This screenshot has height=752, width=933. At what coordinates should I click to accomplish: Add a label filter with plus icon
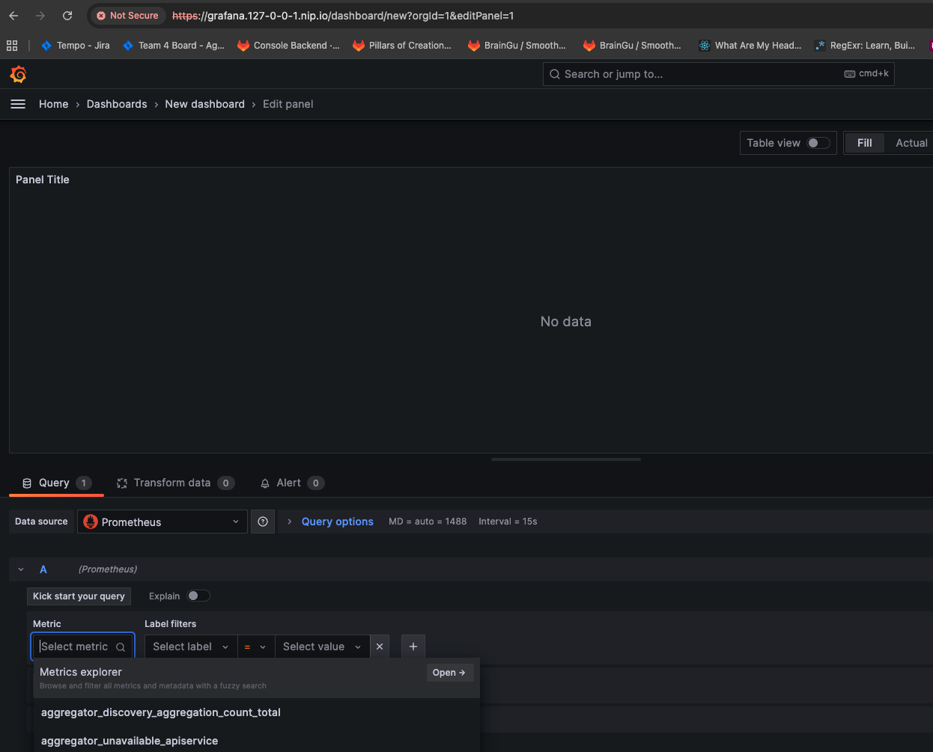pos(413,646)
